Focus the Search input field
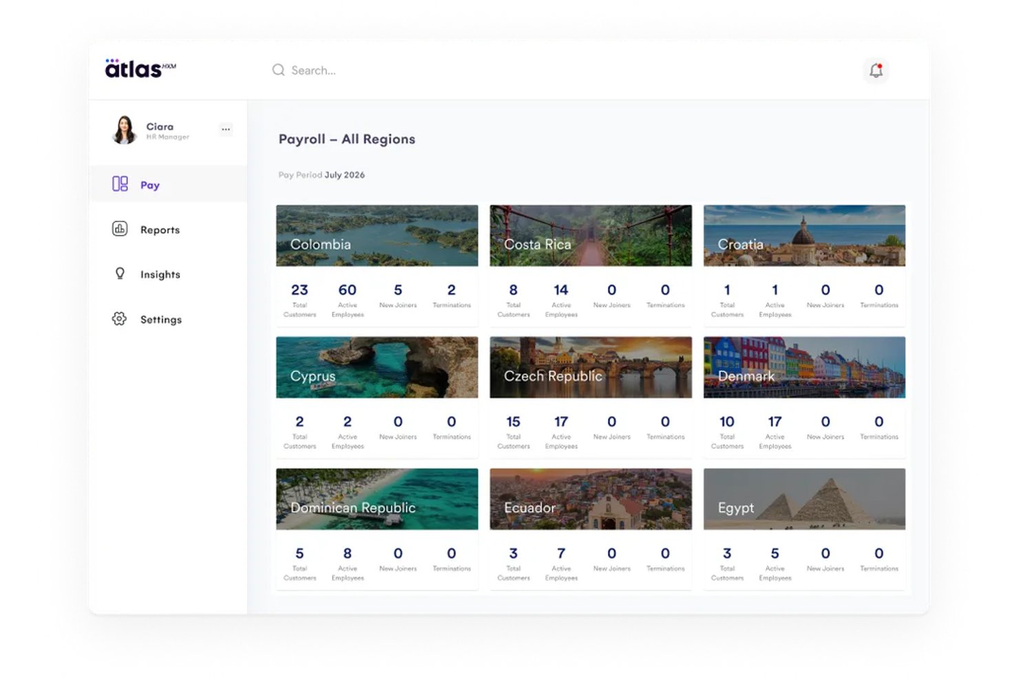1019x680 pixels. (x=313, y=70)
